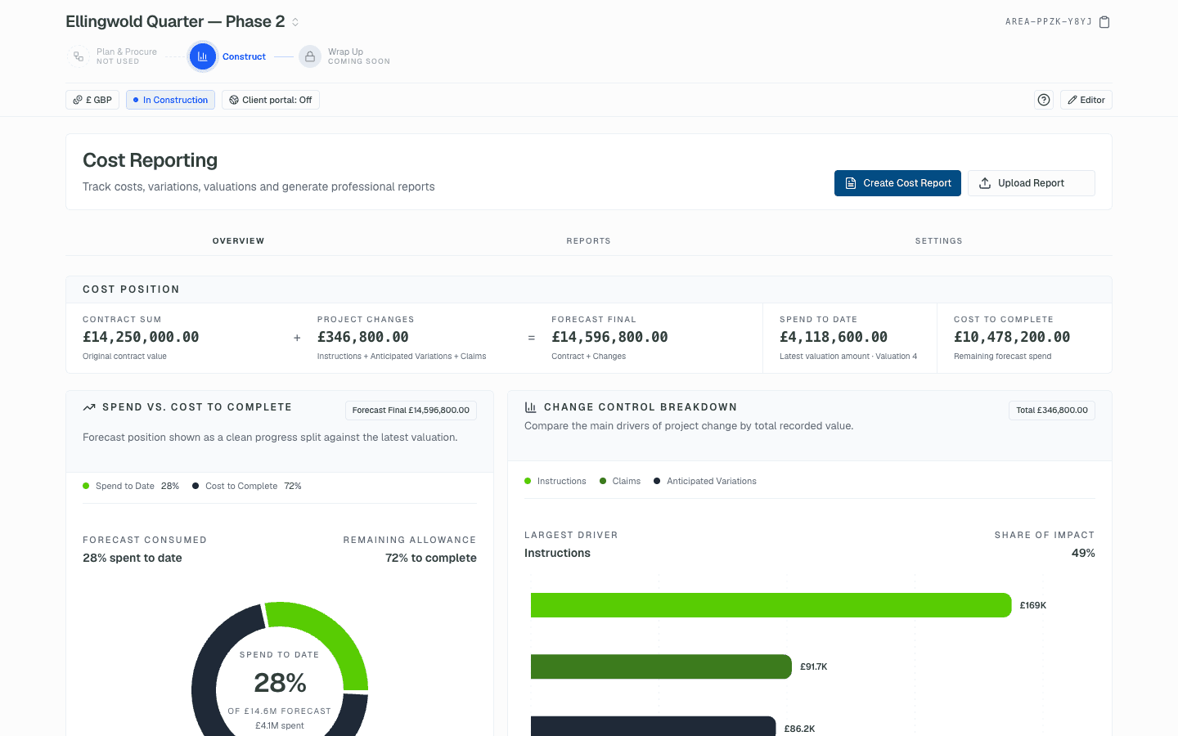Viewport: 1178px width, 736px height.
Task: Click the Total £346,800.00 badge
Action: click(1052, 411)
